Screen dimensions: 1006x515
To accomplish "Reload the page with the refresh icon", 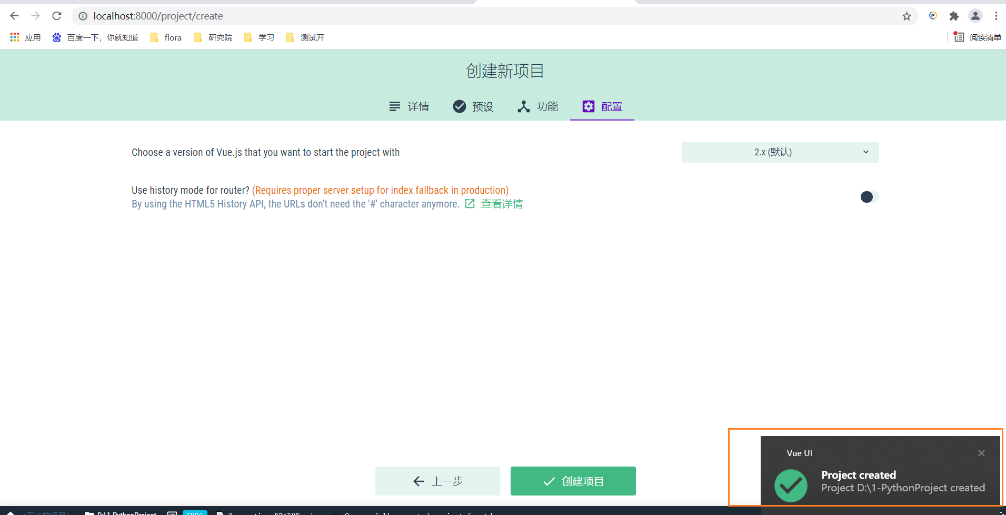I will point(57,16).
